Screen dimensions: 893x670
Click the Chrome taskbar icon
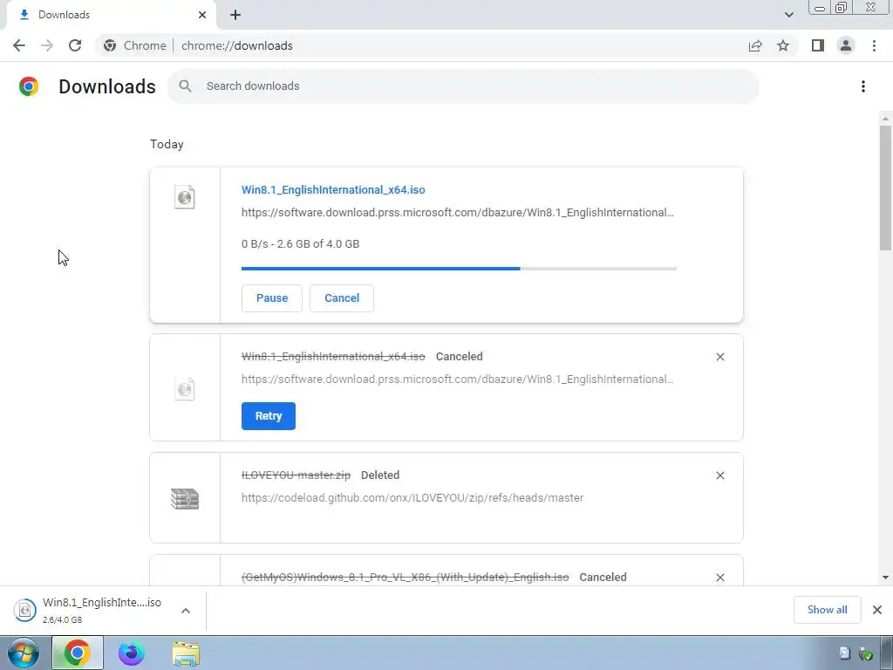click(x=78, y=653)
